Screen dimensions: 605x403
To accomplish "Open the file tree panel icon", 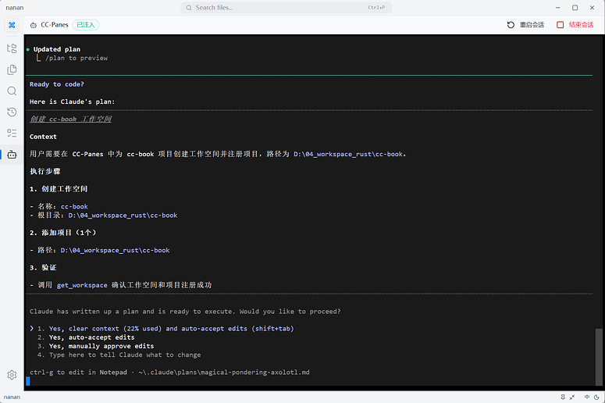I will click(12, 48).
